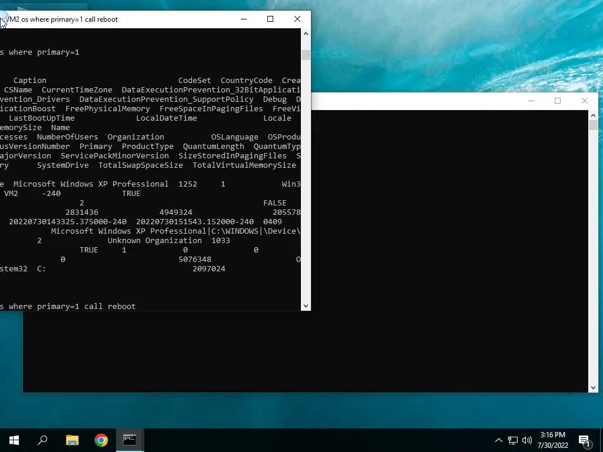
Task: Click scroll up arrow in front console
Action: click(x=306, y=34)
